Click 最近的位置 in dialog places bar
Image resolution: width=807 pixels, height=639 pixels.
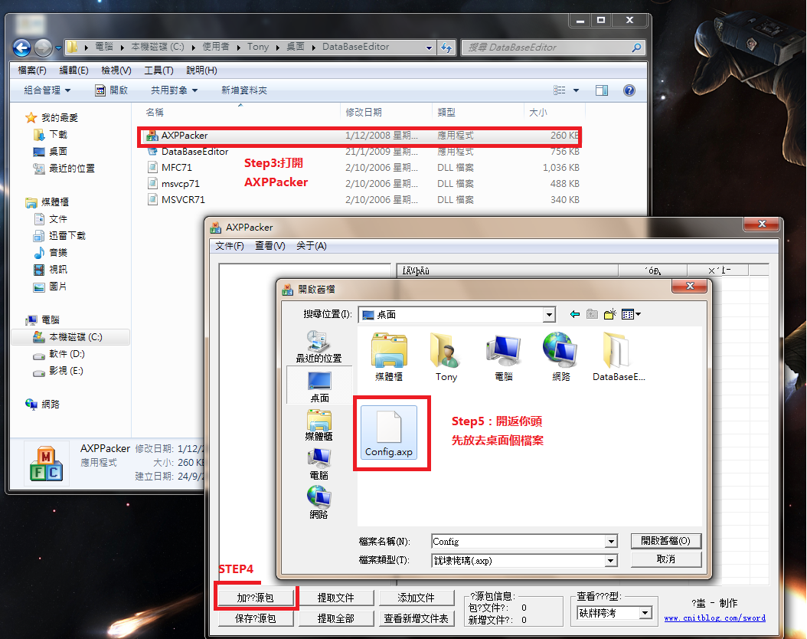coord(319,347)
